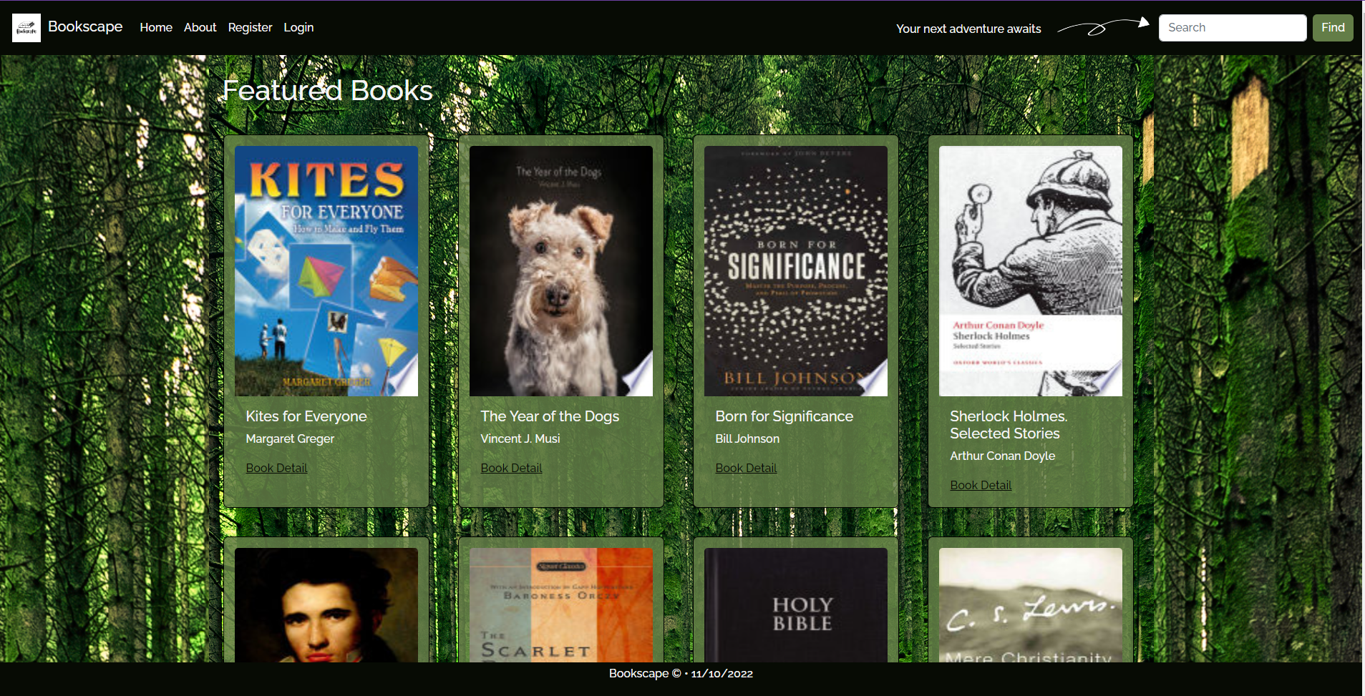Follow Book Detail link under Sherlock Holmes
Screen dimensions: 1365x696
coord(981,485)
